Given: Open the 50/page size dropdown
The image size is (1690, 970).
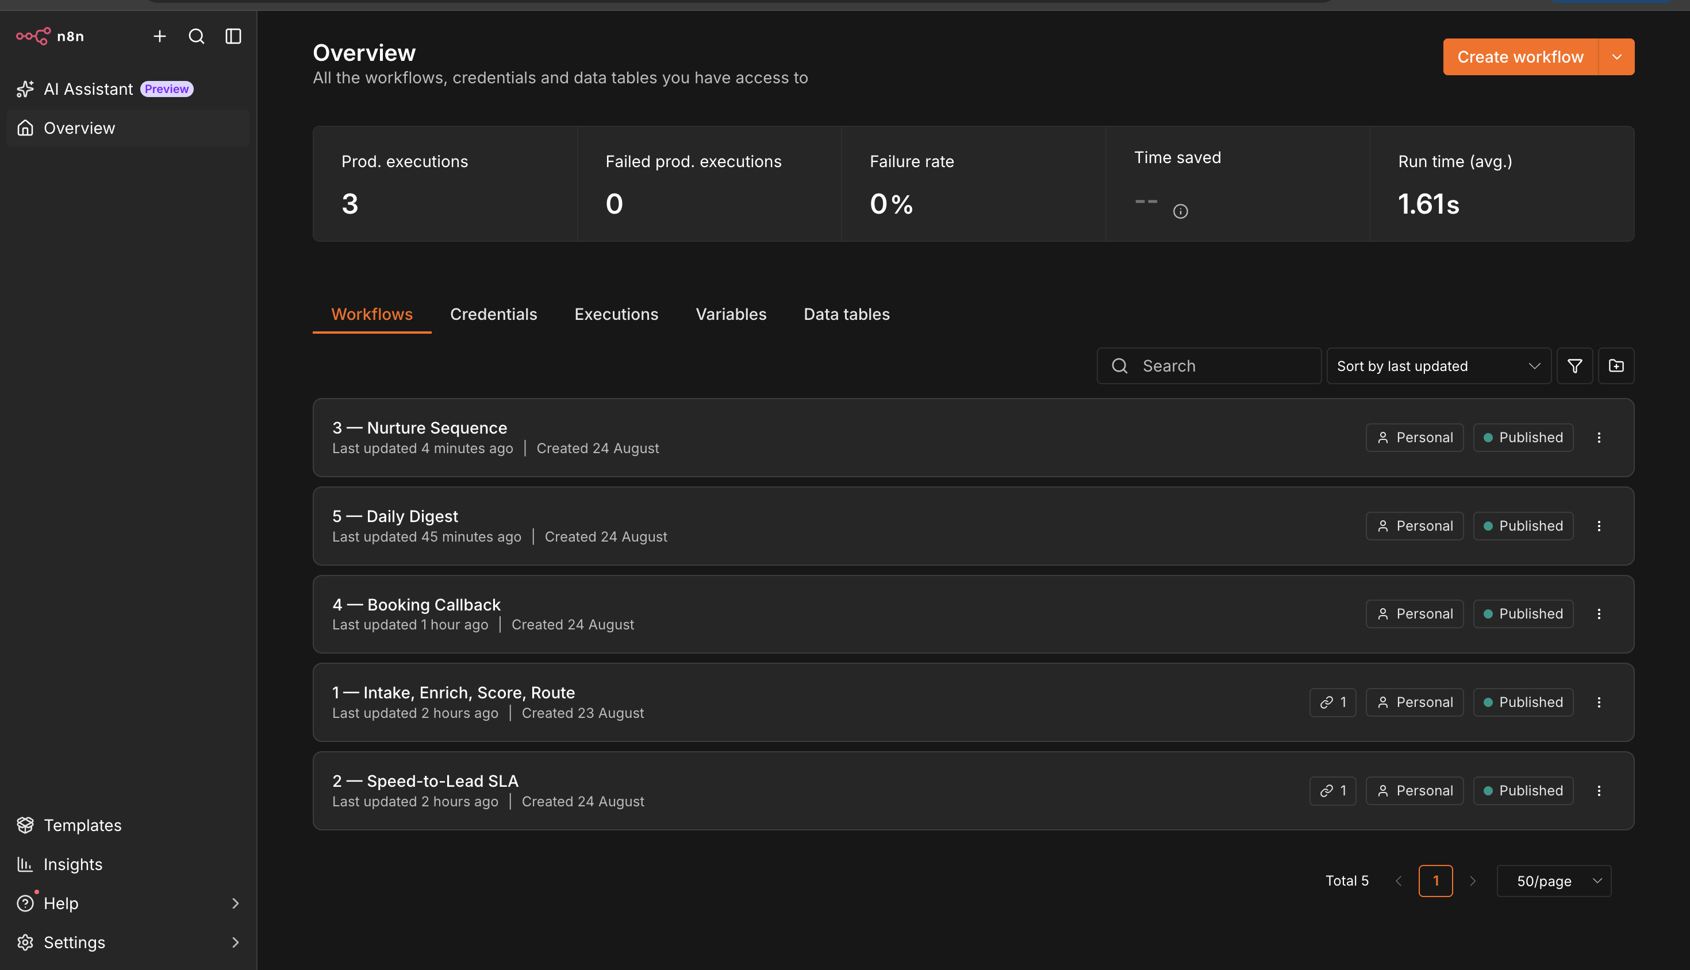Looking at the screenshot, I should 1554,881.
